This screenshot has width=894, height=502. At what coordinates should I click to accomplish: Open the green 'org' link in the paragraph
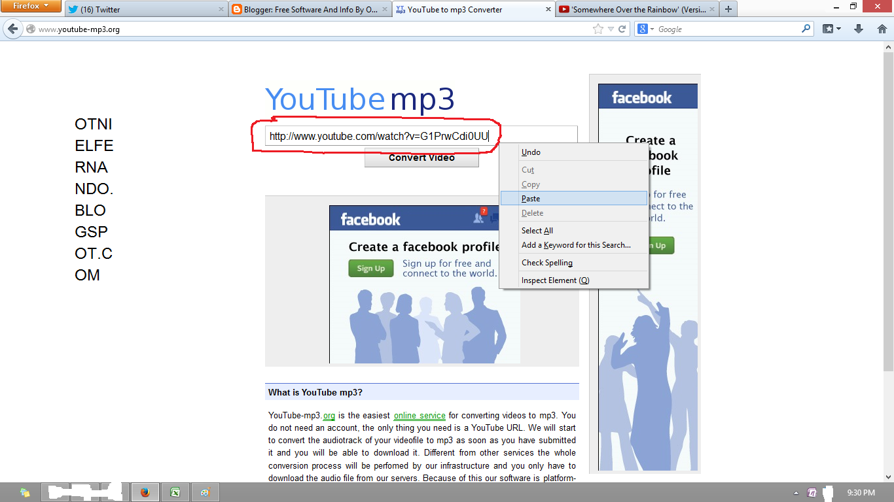tap(329, 416)
